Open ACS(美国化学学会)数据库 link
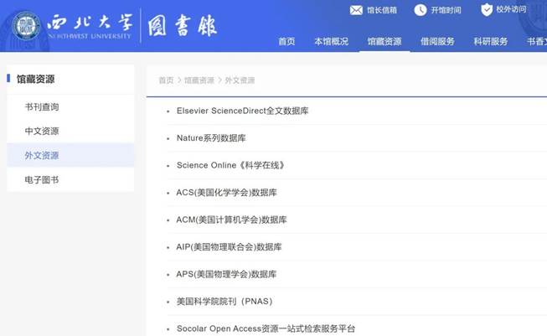 click(226, 192)
